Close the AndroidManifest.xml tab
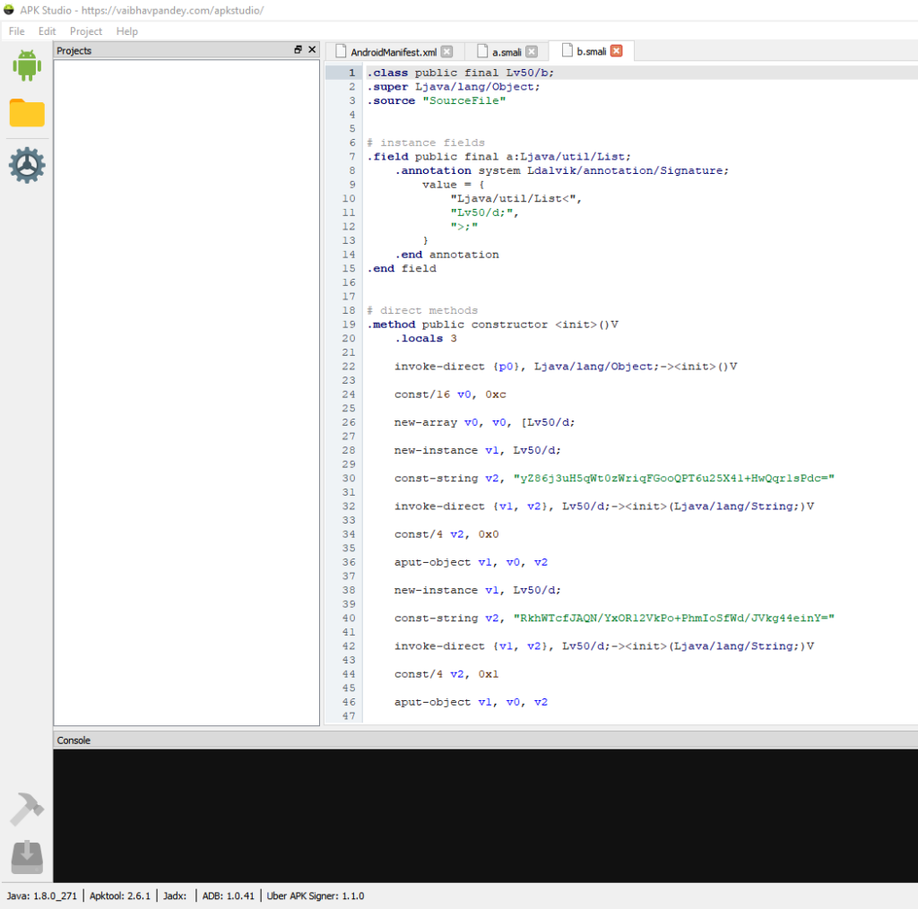The height and width of the screenshot is (909, 918). pos(447,52)
